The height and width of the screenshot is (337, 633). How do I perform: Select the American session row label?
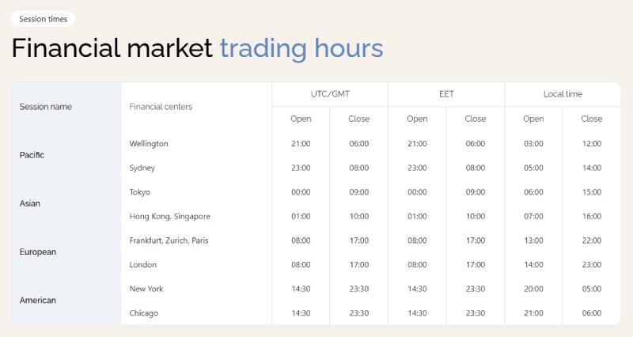[x=36, y=301]
